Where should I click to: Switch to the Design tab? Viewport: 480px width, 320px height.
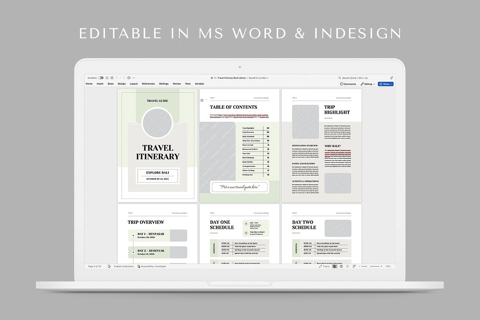[x=122, y=84]
